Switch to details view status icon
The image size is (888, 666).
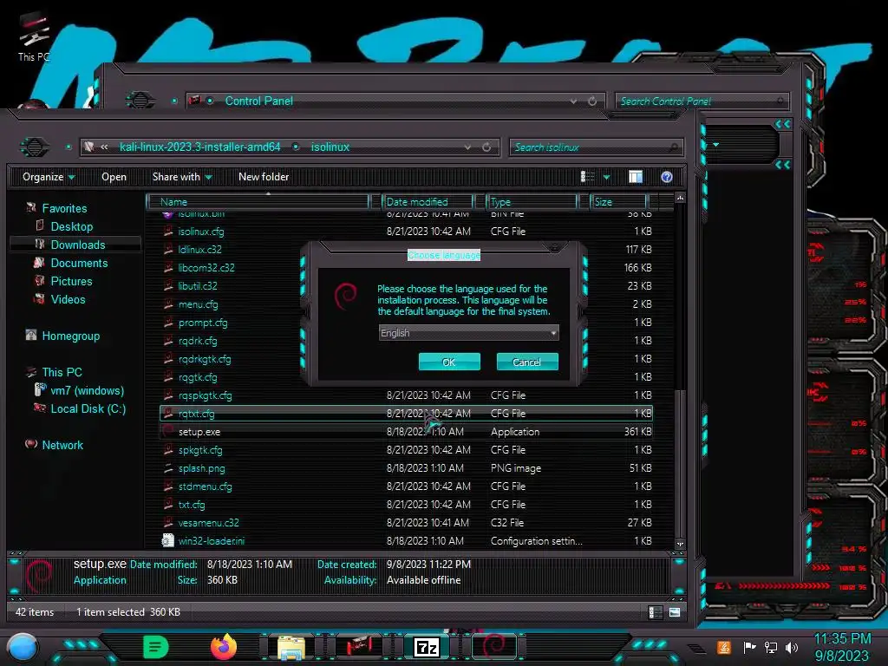(x=656, y=612)
